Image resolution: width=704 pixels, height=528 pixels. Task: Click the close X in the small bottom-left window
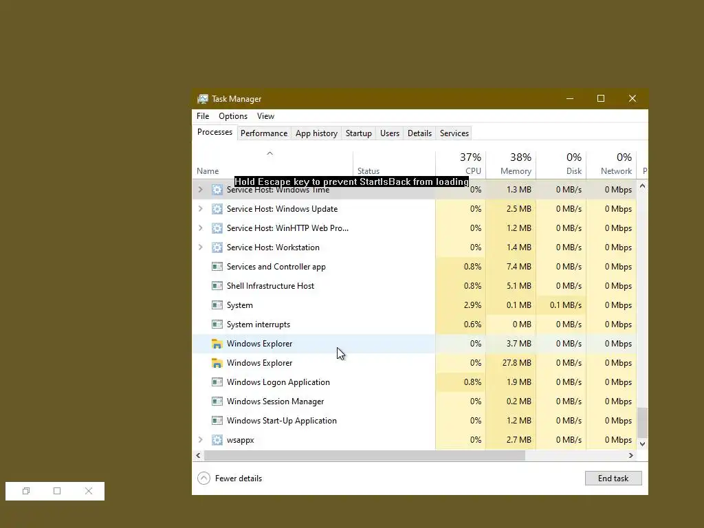tap(89, 491)
